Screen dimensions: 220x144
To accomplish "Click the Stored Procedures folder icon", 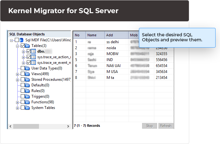I will pyautogui.click(x=27, y=80).
